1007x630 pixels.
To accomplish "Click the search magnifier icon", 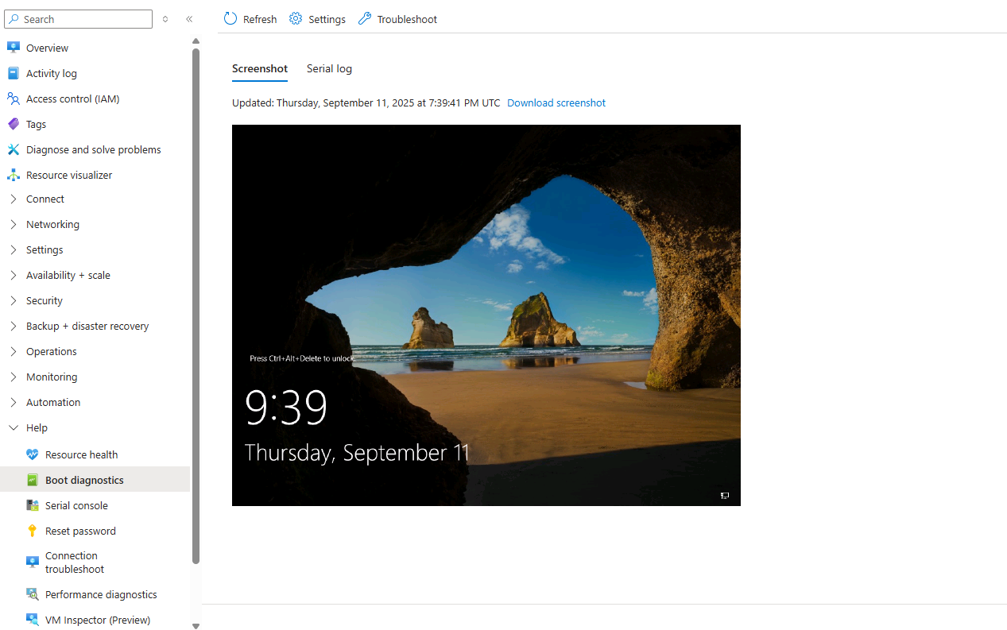I will 14,19.
